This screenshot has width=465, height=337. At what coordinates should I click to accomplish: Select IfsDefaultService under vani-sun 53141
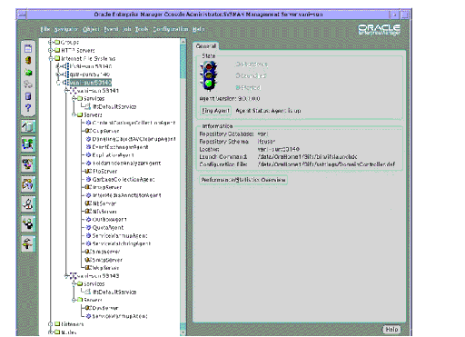click(x=114, y=106)
